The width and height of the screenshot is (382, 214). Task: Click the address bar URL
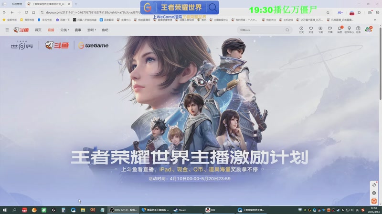(x=93, y=12)
